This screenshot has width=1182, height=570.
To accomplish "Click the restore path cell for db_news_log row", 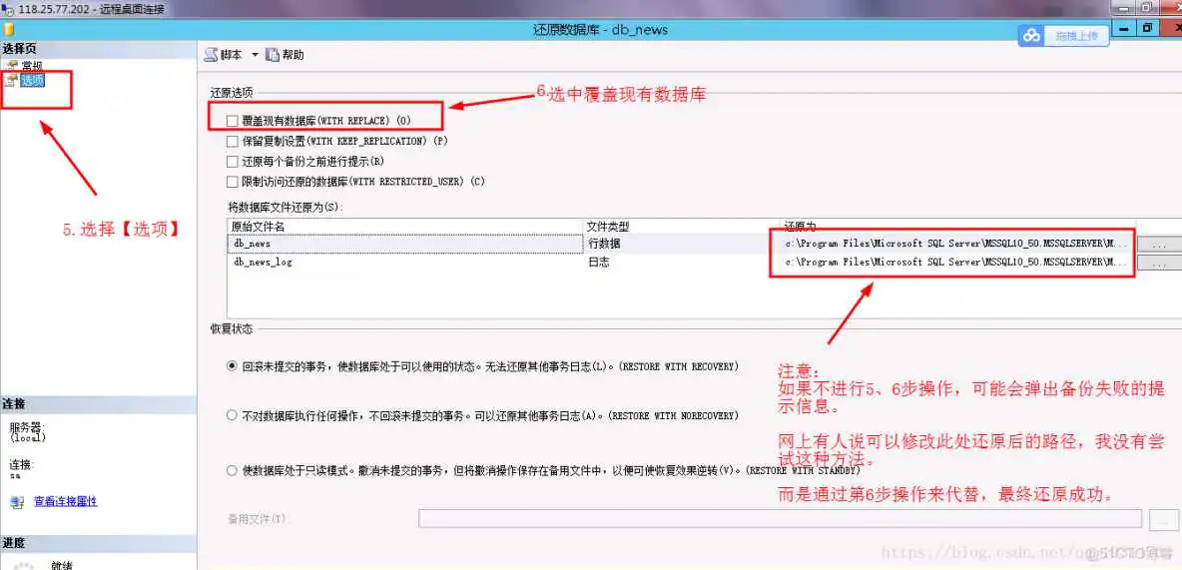I will pos(956,263).
